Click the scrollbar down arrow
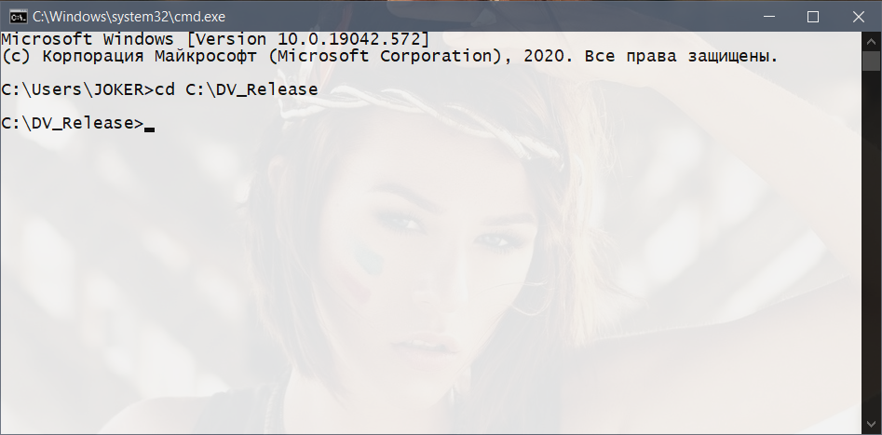 (x=872, y=423)
